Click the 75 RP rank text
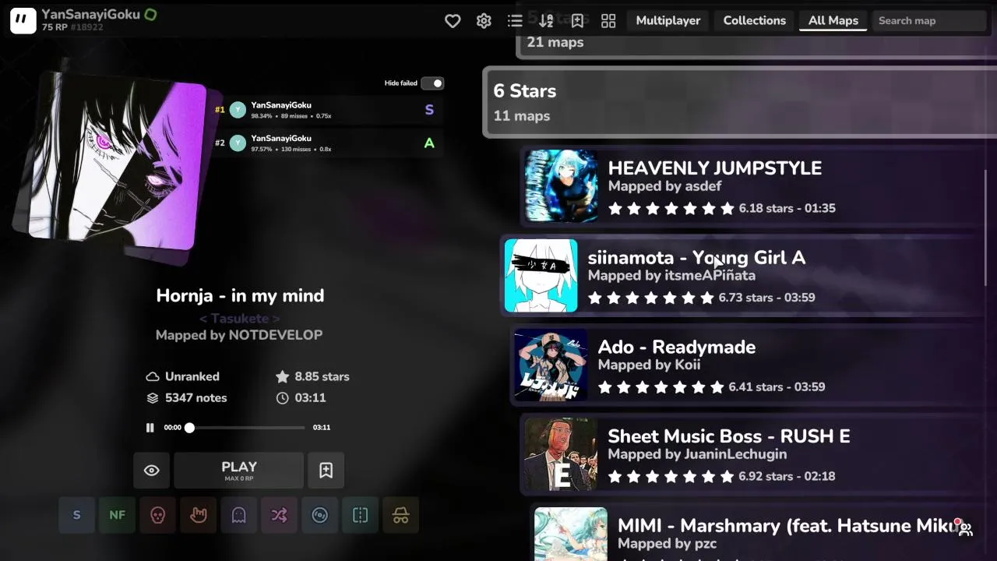The width and height of the screenshot is (997, 561). click(54, 27)
